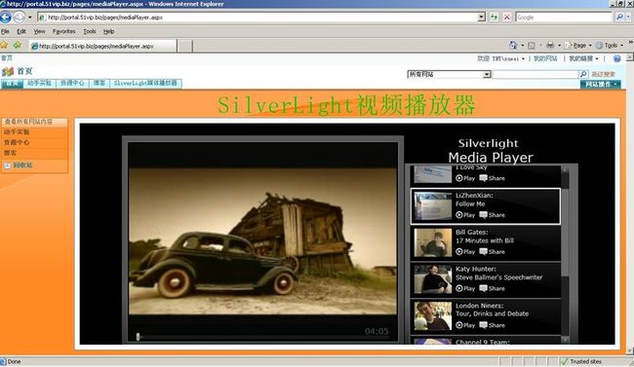634x367 pixels.
Task: Share Bill Gates 17 Minutes video
Action: (492, 251)
